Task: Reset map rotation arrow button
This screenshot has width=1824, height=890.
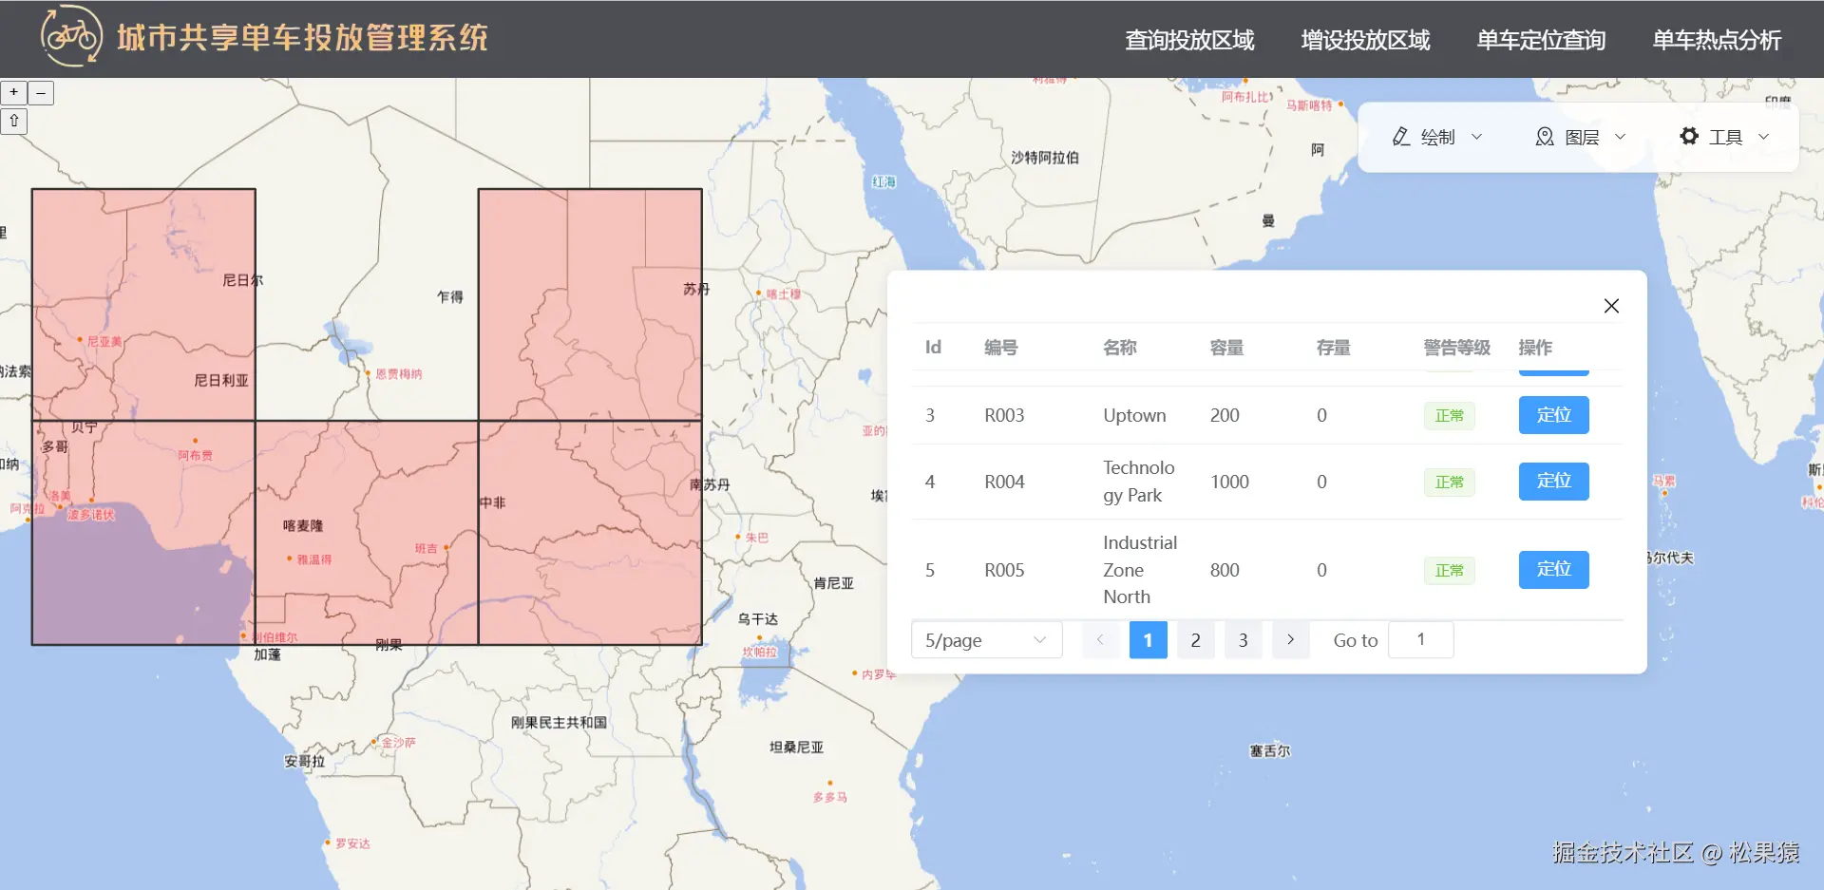Action: pyautogui.click(x=14, y=121)
